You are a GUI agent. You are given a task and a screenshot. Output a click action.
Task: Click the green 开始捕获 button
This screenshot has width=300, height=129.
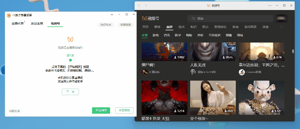[101, 110]
